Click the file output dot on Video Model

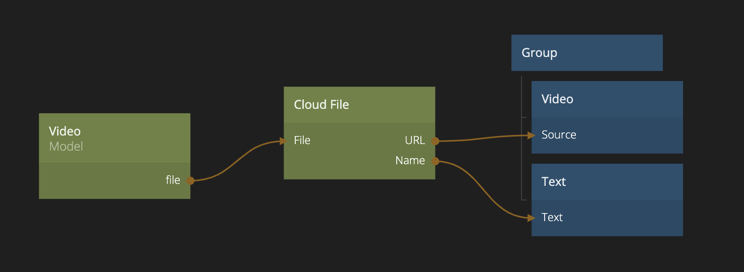click(x=190, y=180)
